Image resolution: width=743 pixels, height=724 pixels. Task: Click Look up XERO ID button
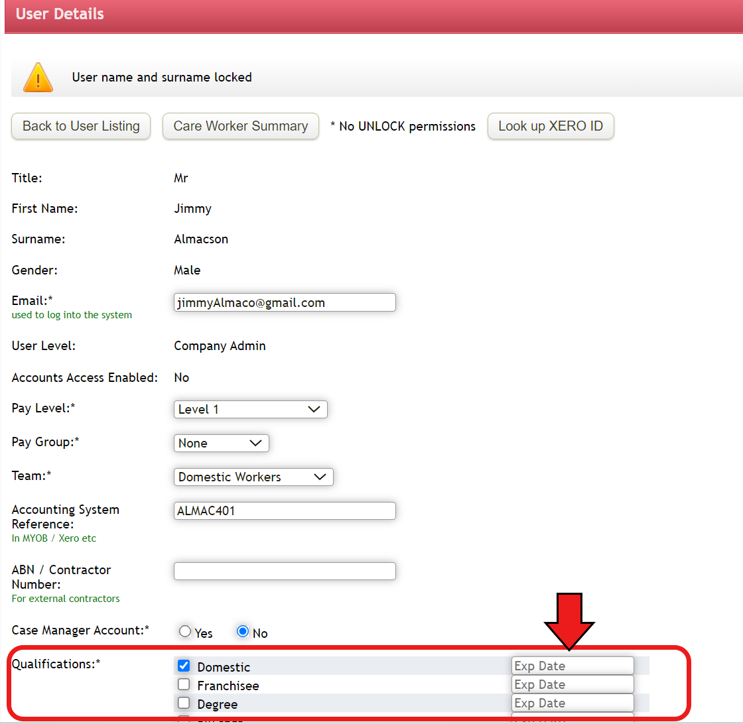(x=551, y=126)
